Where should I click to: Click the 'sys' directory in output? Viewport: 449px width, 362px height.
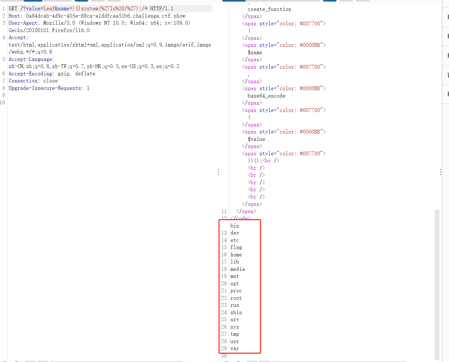point(235,327)
